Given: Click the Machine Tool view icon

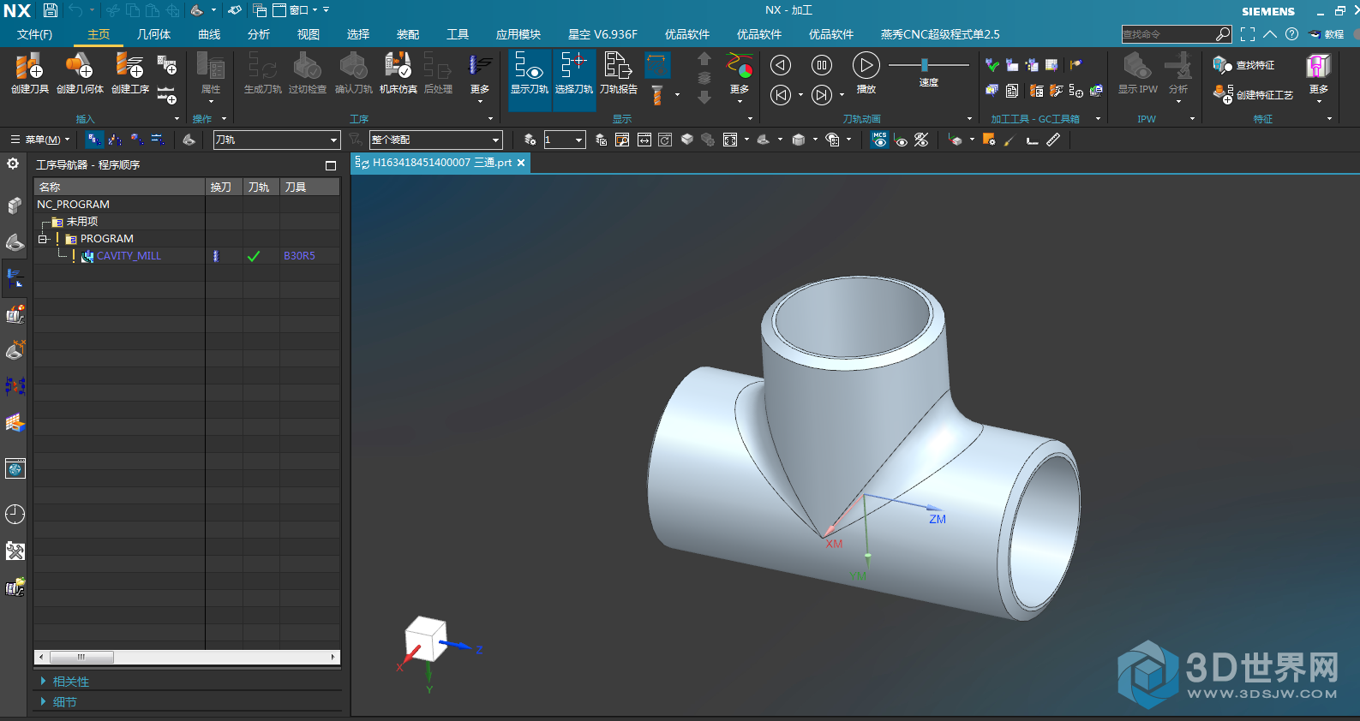Looking at the screenshot, I should coord(116,140).
